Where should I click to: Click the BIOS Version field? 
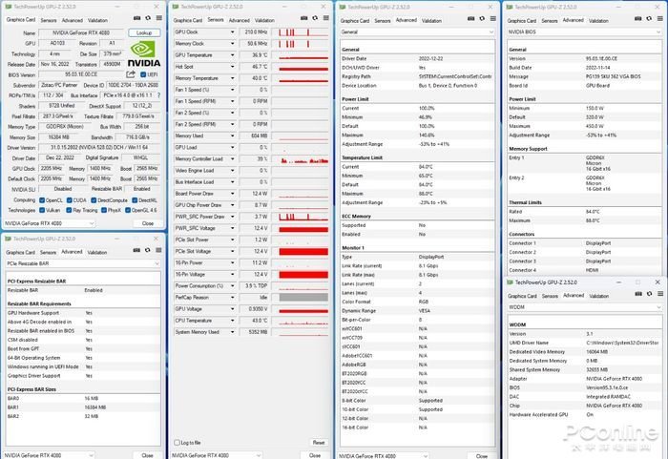(81, 74)
